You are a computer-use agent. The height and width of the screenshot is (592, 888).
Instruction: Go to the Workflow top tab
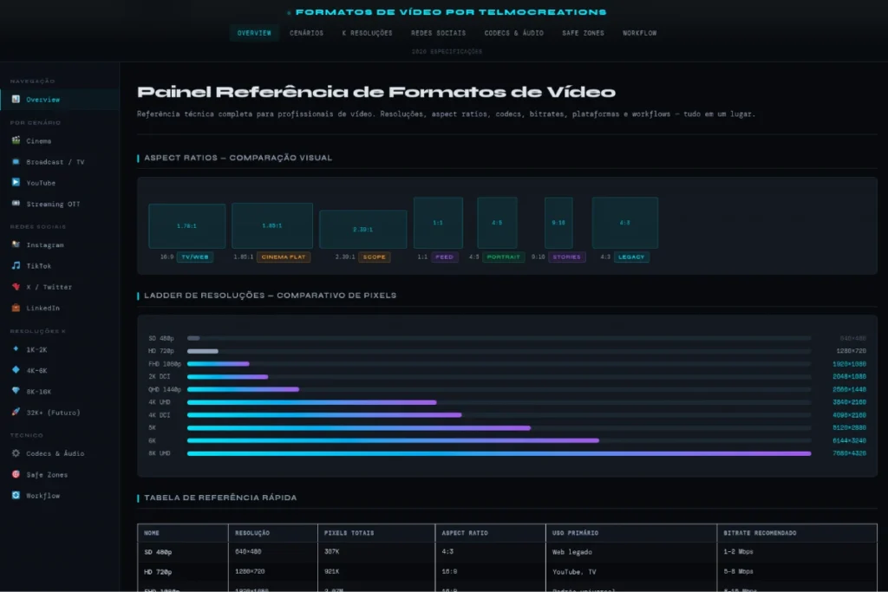[639, 33]
